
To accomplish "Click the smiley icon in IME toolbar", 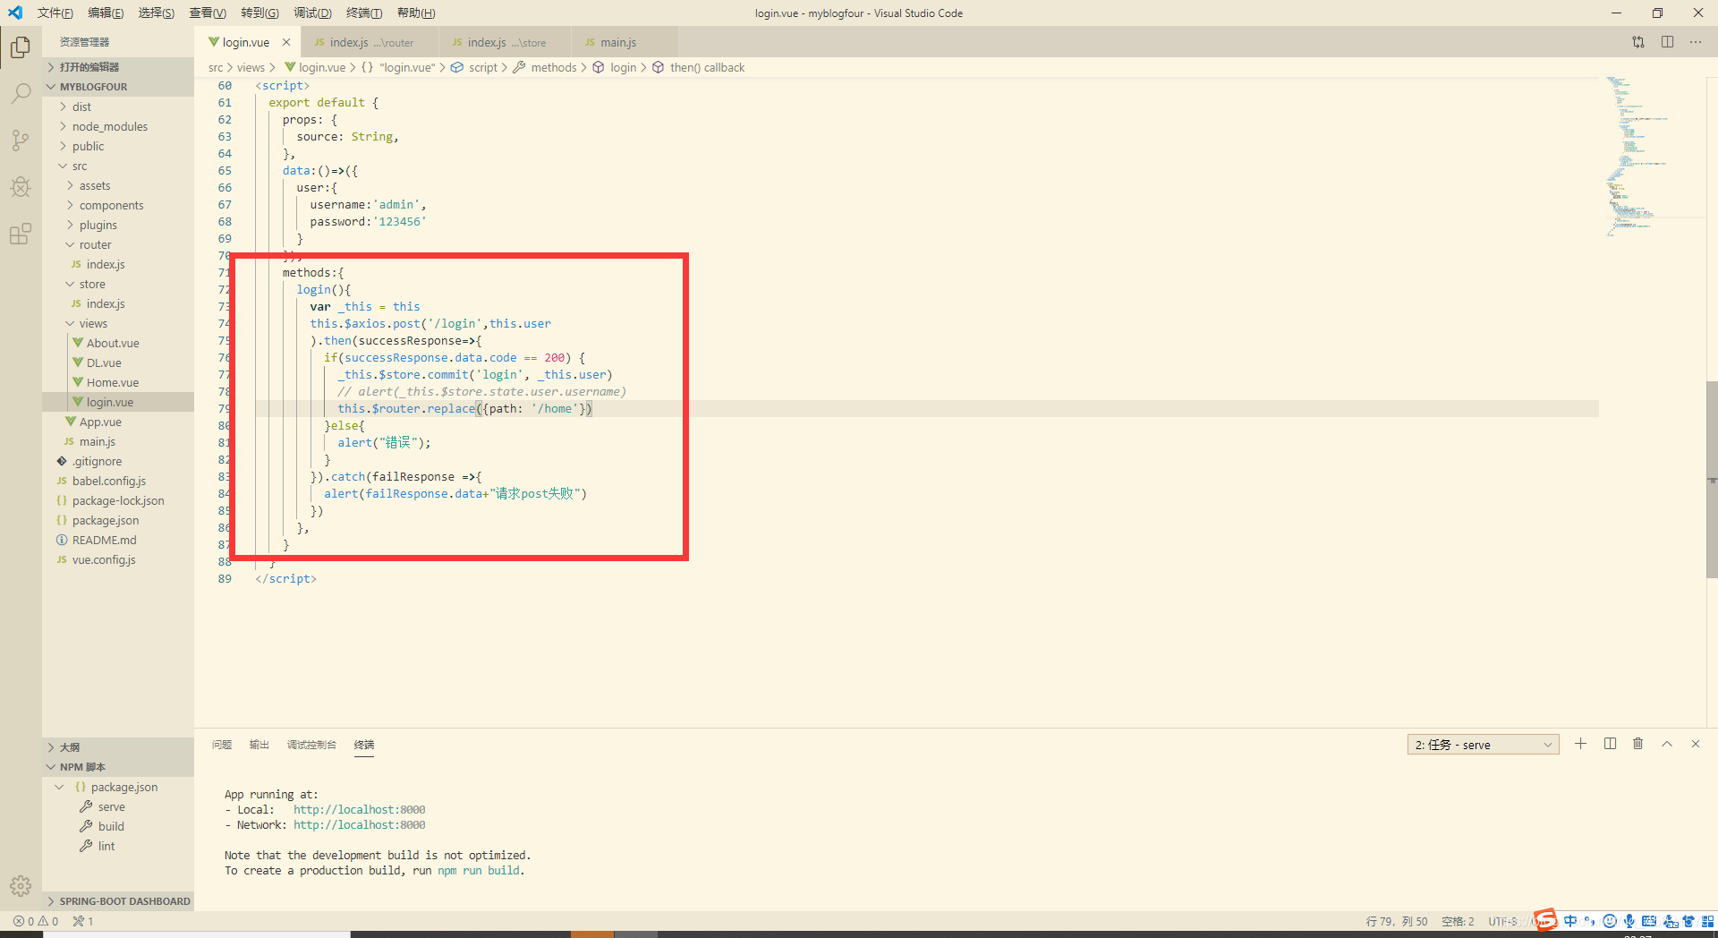I will (1610, 921).
